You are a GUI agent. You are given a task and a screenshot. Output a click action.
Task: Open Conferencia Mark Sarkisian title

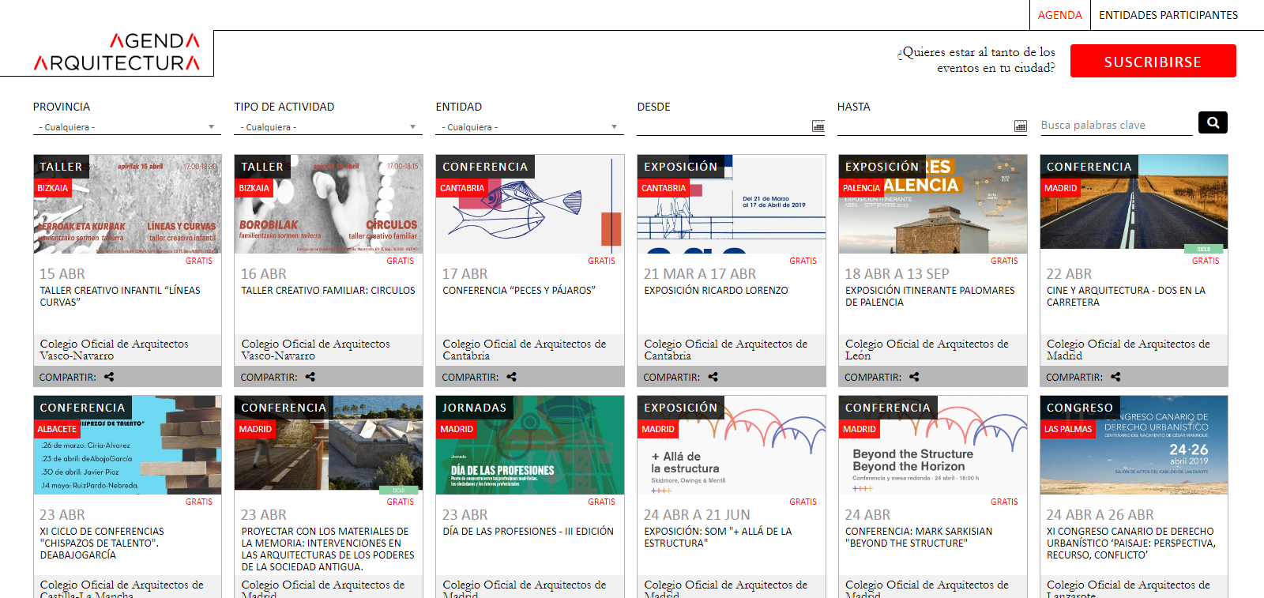tap(919, 537)
